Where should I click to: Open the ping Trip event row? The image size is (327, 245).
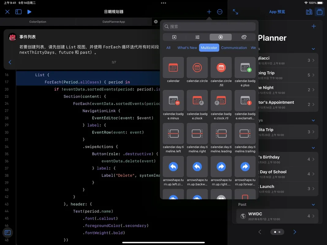tap(288, 75)
